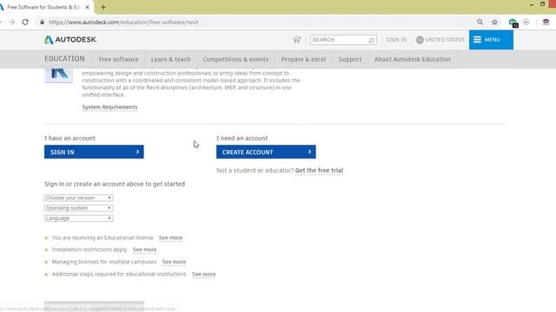
Task: Click the search magnifier in site search box
Action: (x=371, y=40)
